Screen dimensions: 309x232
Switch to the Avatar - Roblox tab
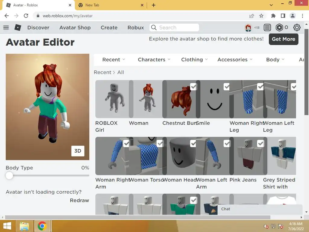coord(38,5)
